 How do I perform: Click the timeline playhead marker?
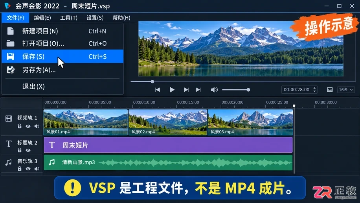coord(294,106)
